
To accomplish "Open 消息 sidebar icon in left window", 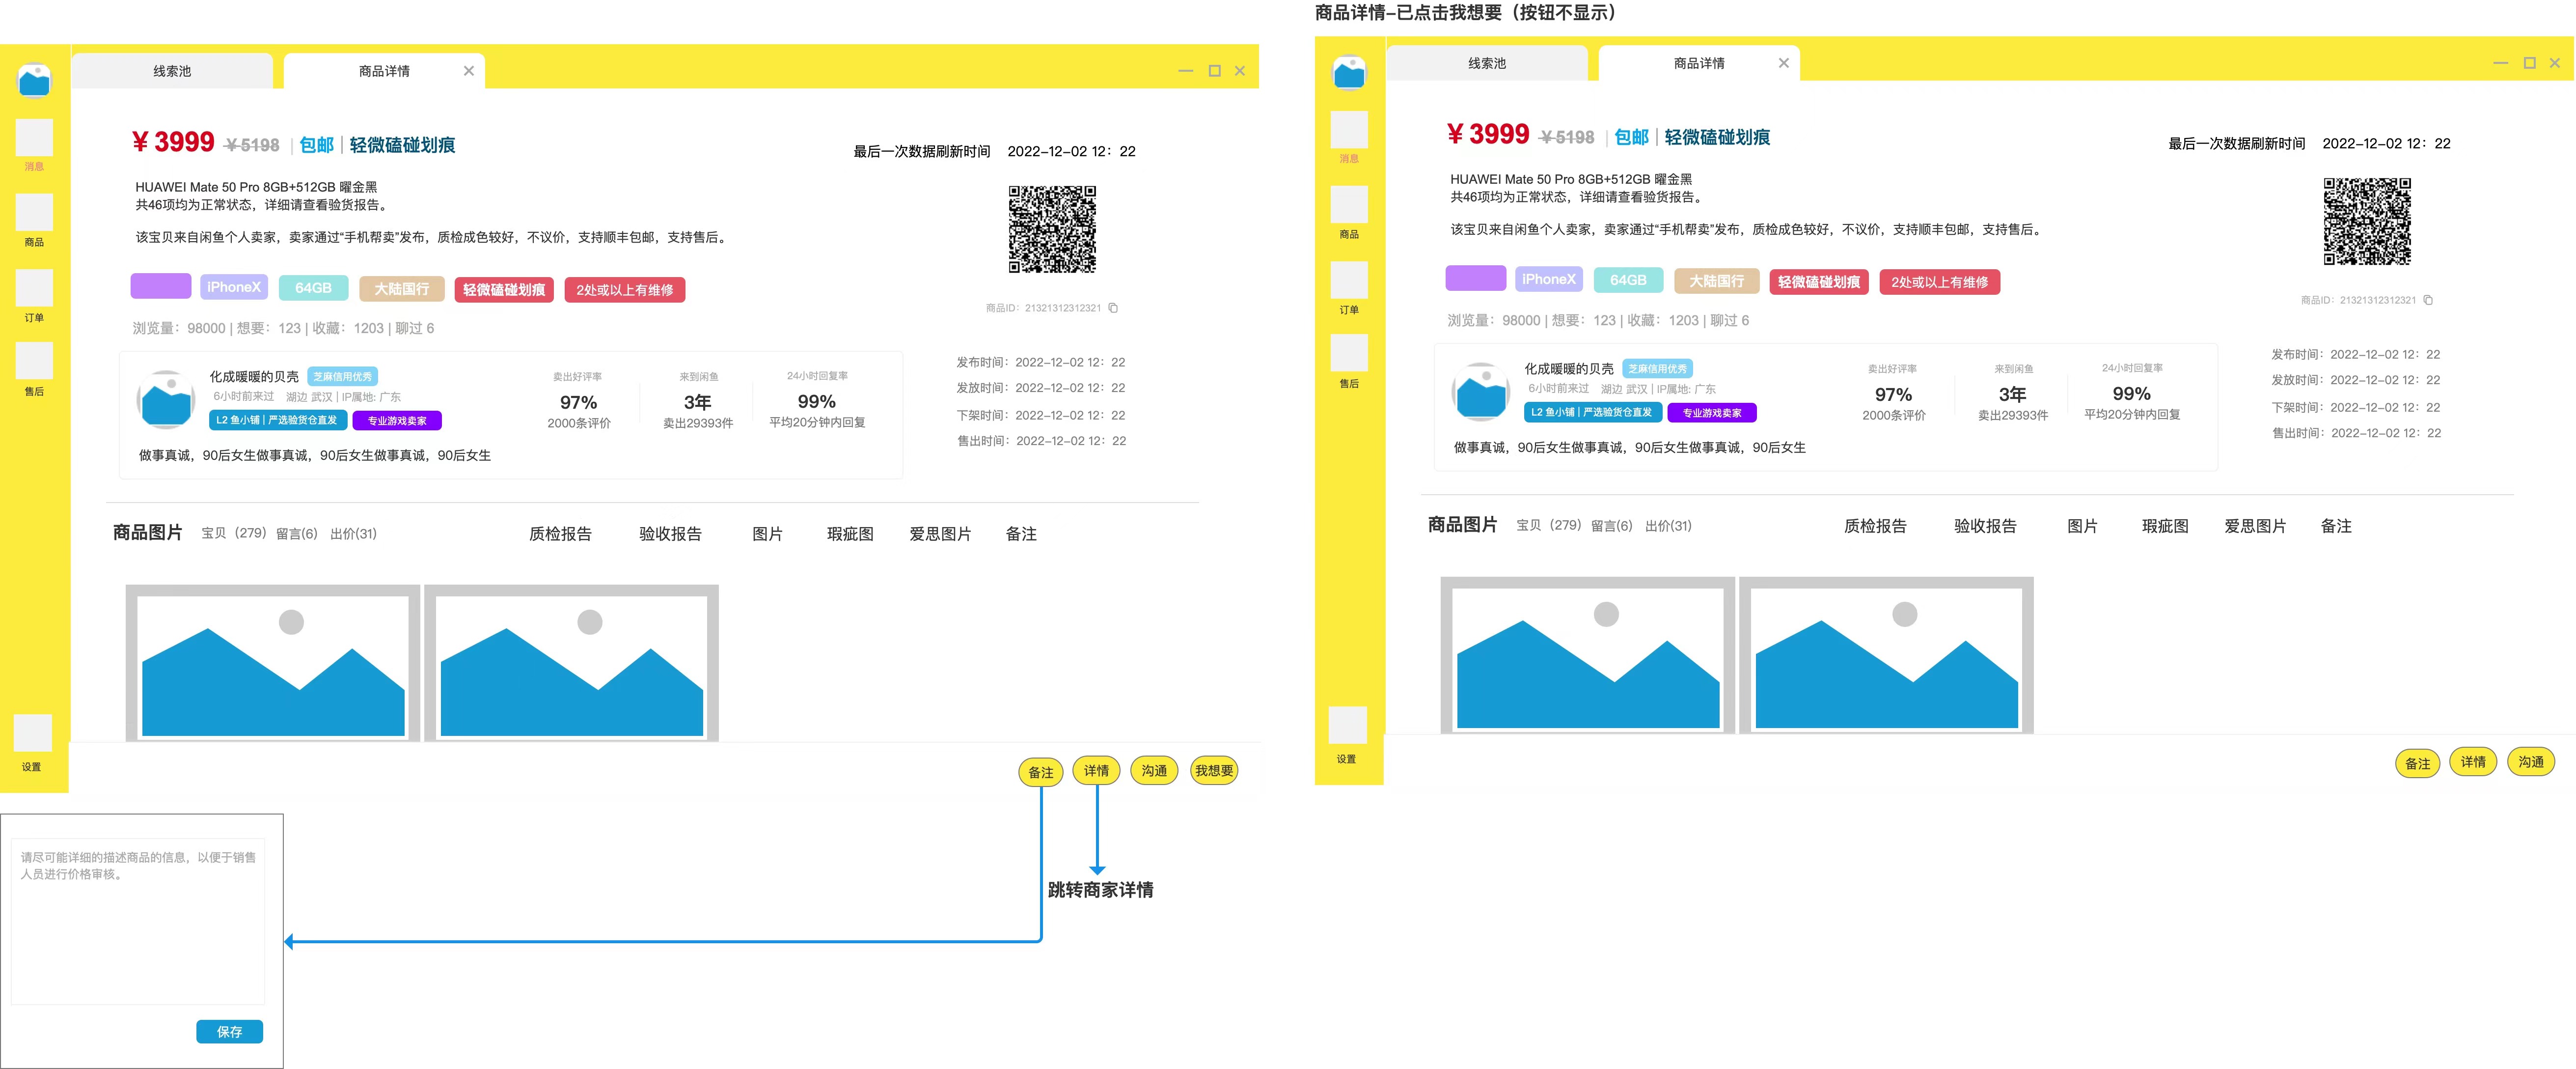I will click(x=34, y=138).
